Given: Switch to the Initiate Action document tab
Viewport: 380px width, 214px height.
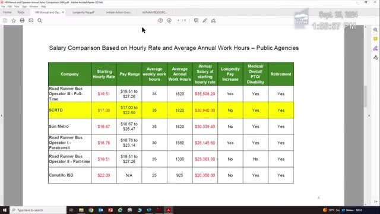Looking at the screenshot, I should (x=119, y=12).
